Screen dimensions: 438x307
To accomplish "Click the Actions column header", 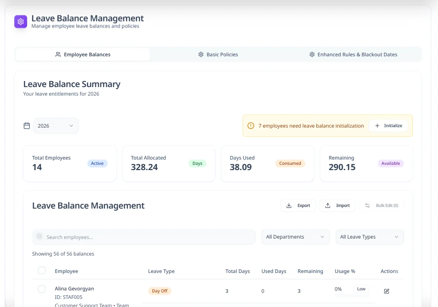I will [389, 271].
